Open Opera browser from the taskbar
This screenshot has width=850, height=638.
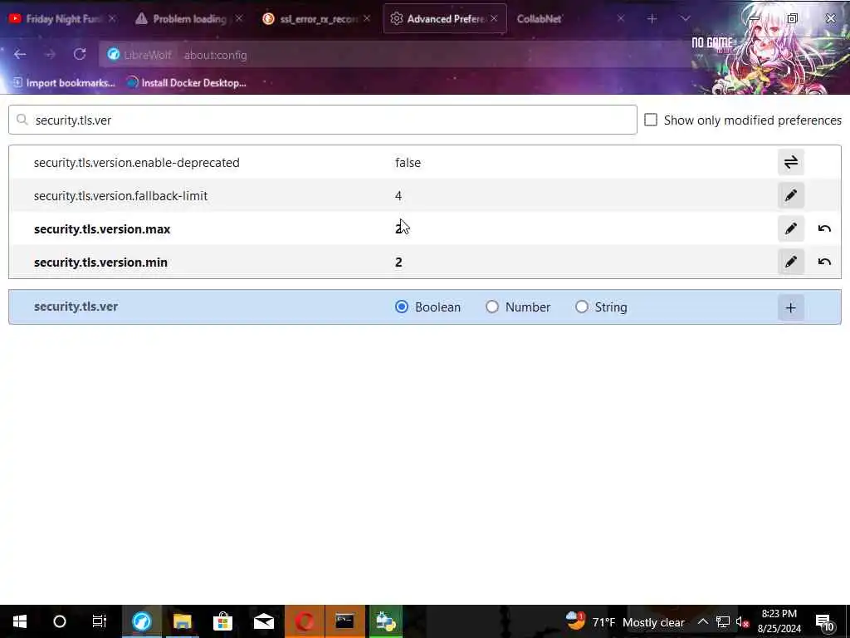pos(304,621)
